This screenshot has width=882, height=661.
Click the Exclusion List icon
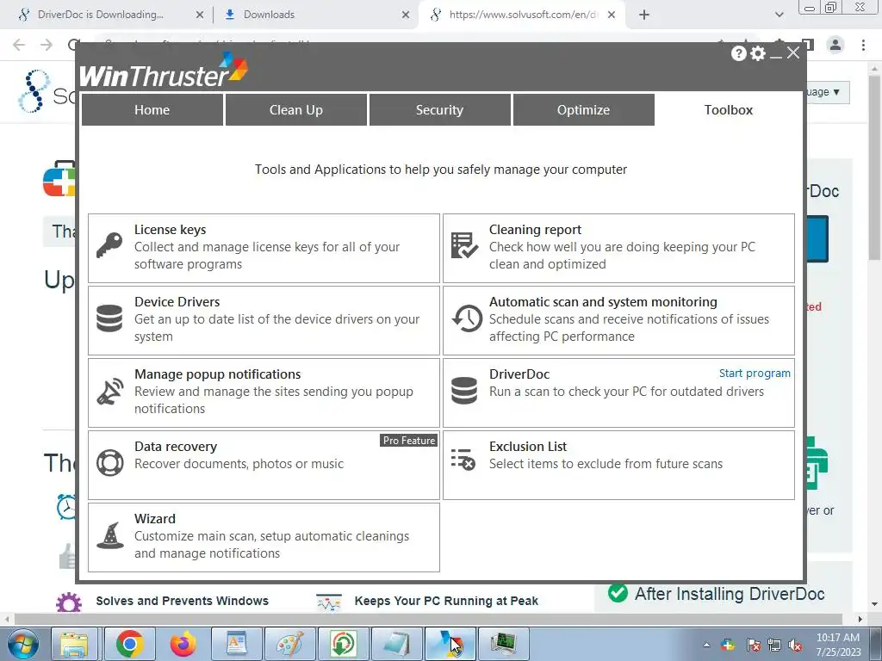click(463, 460)
